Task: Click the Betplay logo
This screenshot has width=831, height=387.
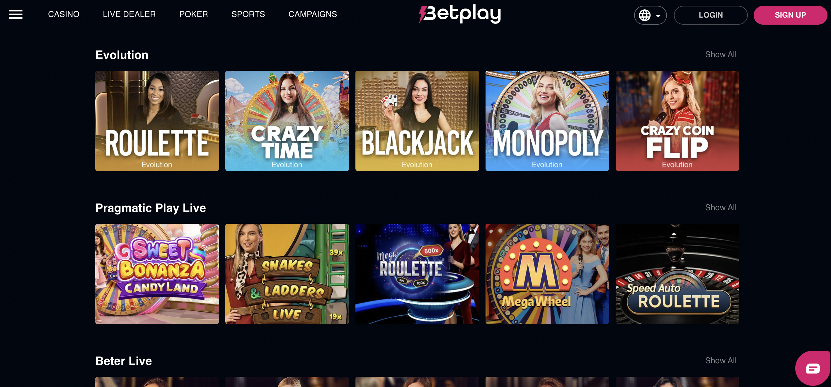Action: [x=460, y=14]
